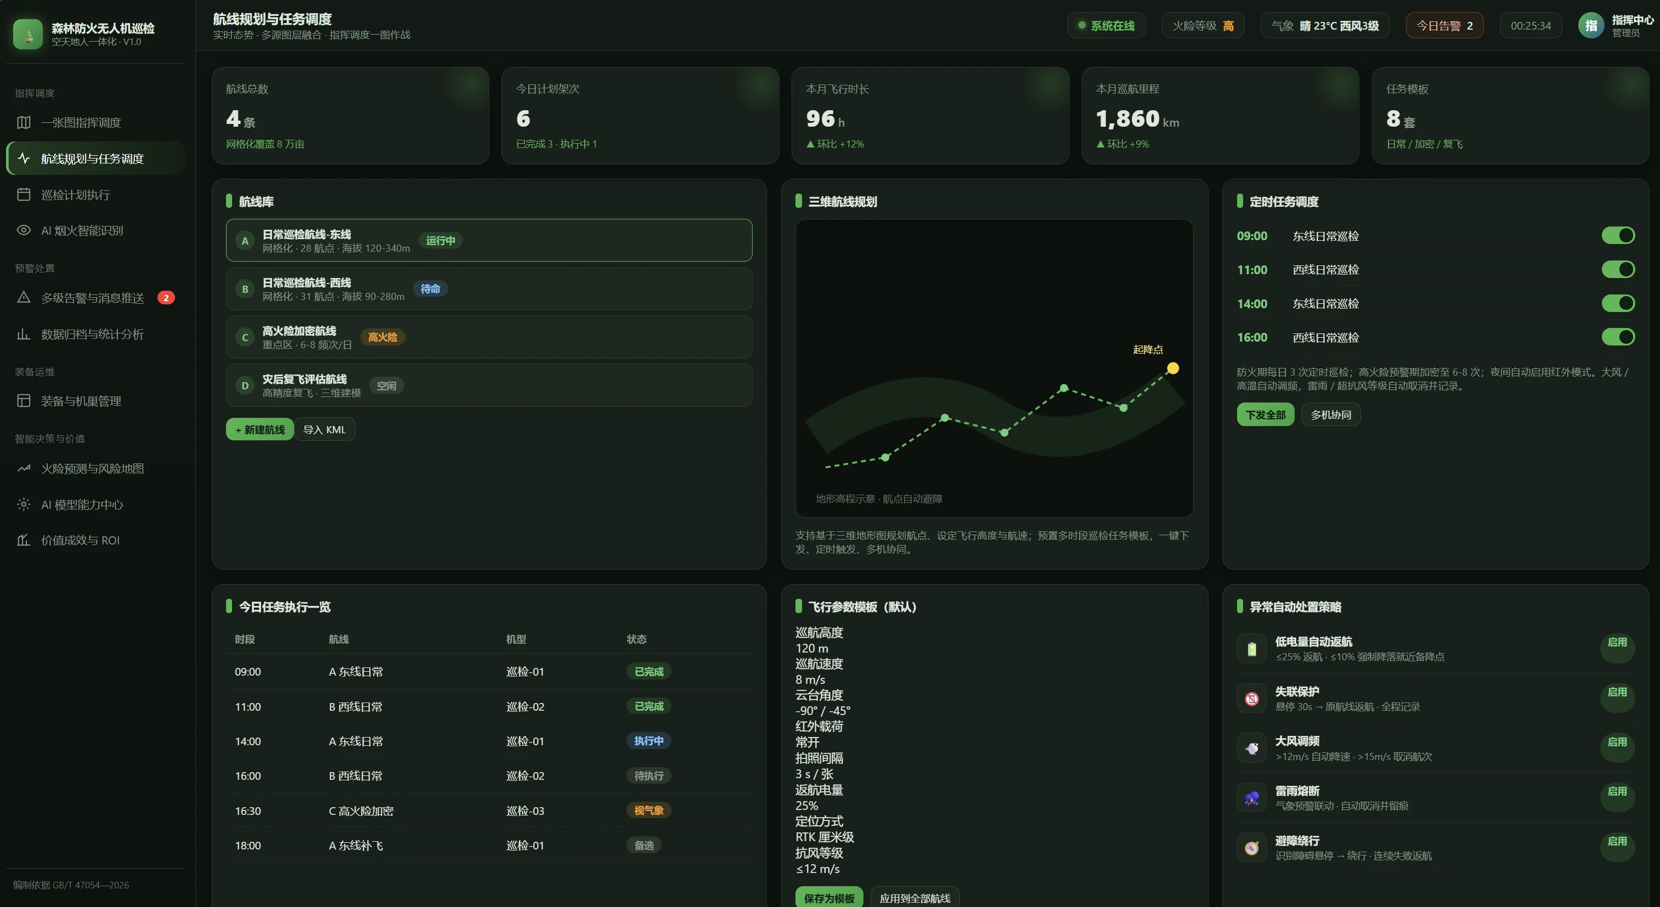Click the compass icon for 避障绕行
The height and width of the screenshot is (907, 1660).
1251,848
